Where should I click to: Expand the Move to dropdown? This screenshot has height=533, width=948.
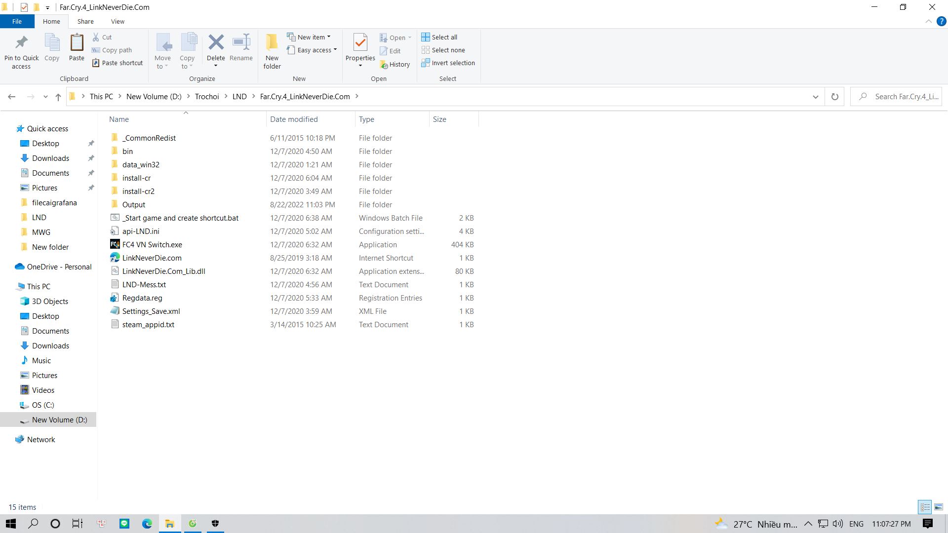163,51
